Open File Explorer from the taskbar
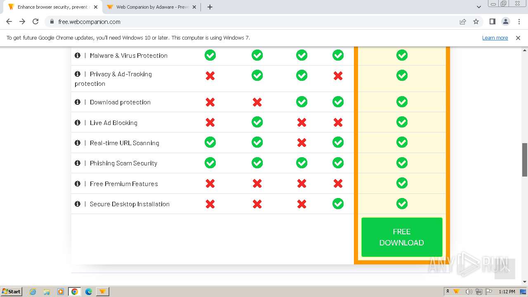528x297 pixels. click(x=47, y=292)
